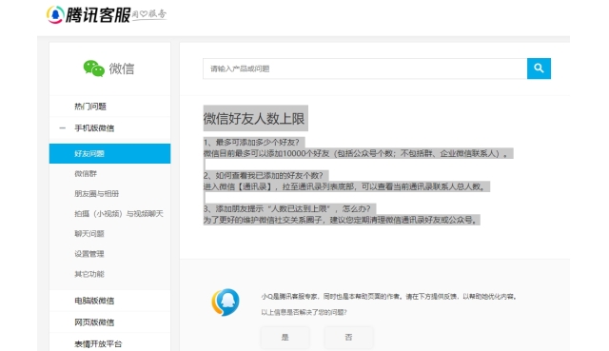Click the Xiao Q penguin avatar icon
Screen dimensions: 609x351
point(226,302)
